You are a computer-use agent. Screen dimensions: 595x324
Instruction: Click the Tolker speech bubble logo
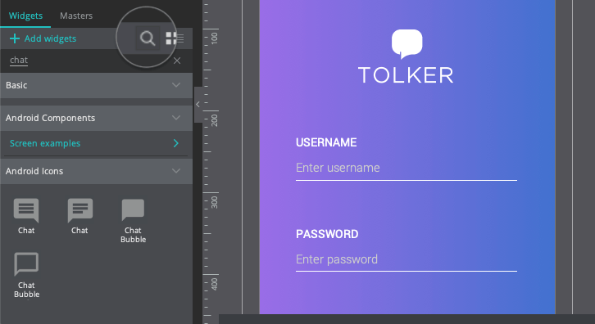click(407, 44)
